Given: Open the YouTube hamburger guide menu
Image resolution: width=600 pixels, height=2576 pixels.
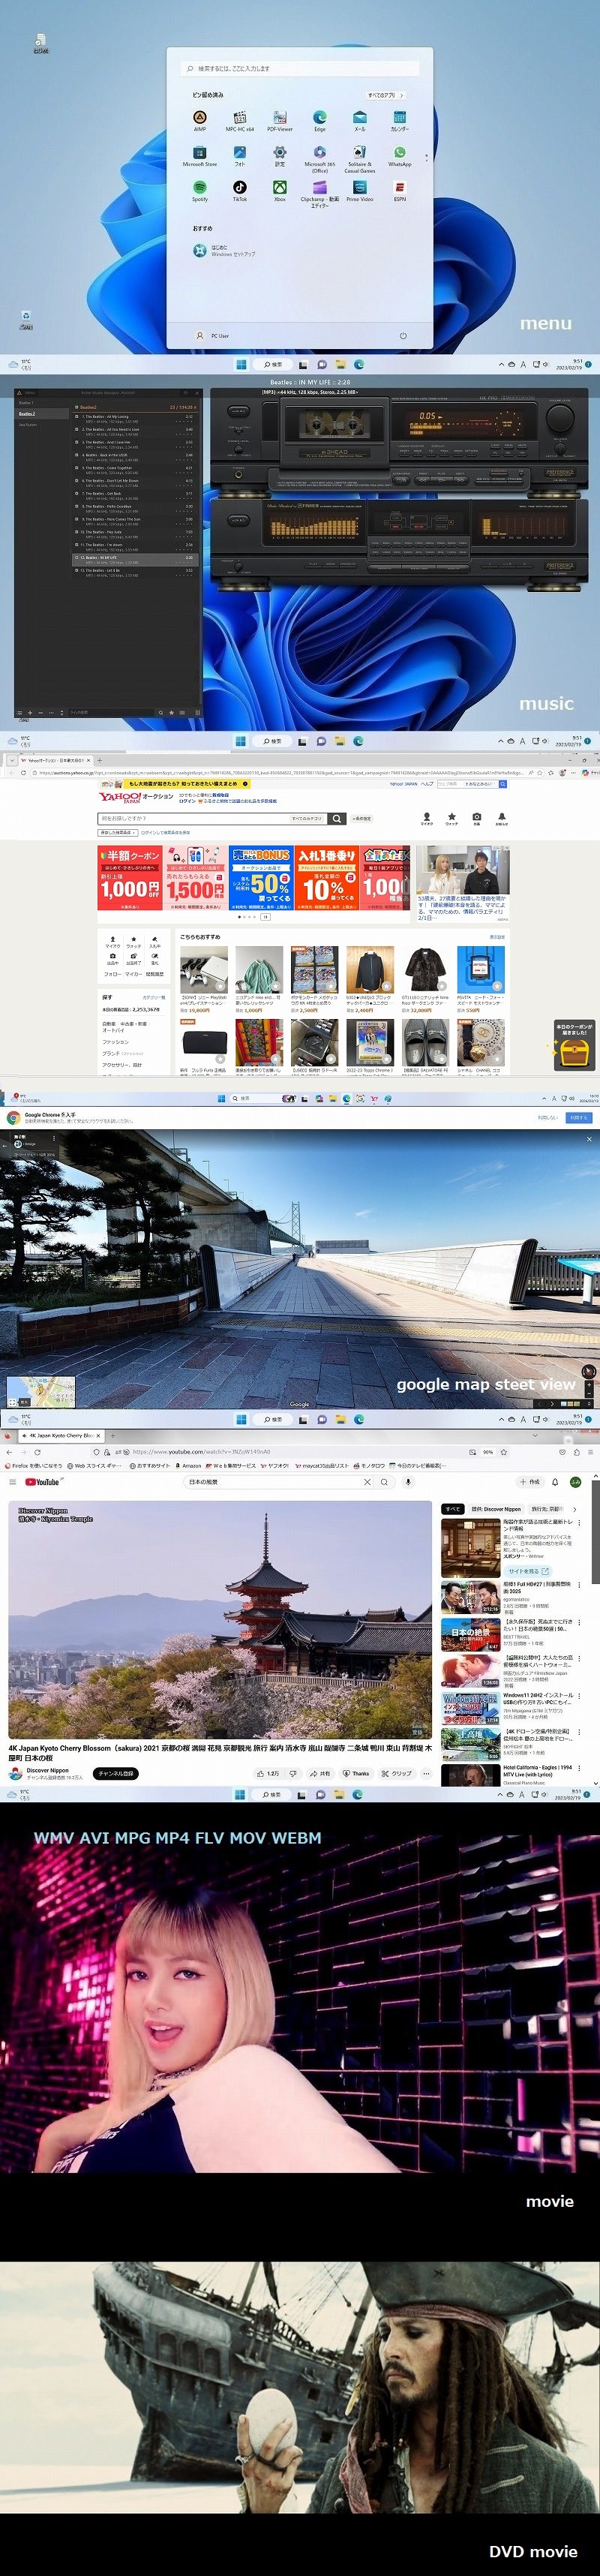Looking at the screenshot, I should (x=13, y=1482).
